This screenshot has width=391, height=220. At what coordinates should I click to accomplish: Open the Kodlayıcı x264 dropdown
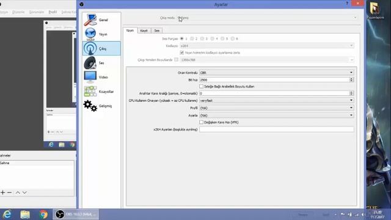[267, 46]
